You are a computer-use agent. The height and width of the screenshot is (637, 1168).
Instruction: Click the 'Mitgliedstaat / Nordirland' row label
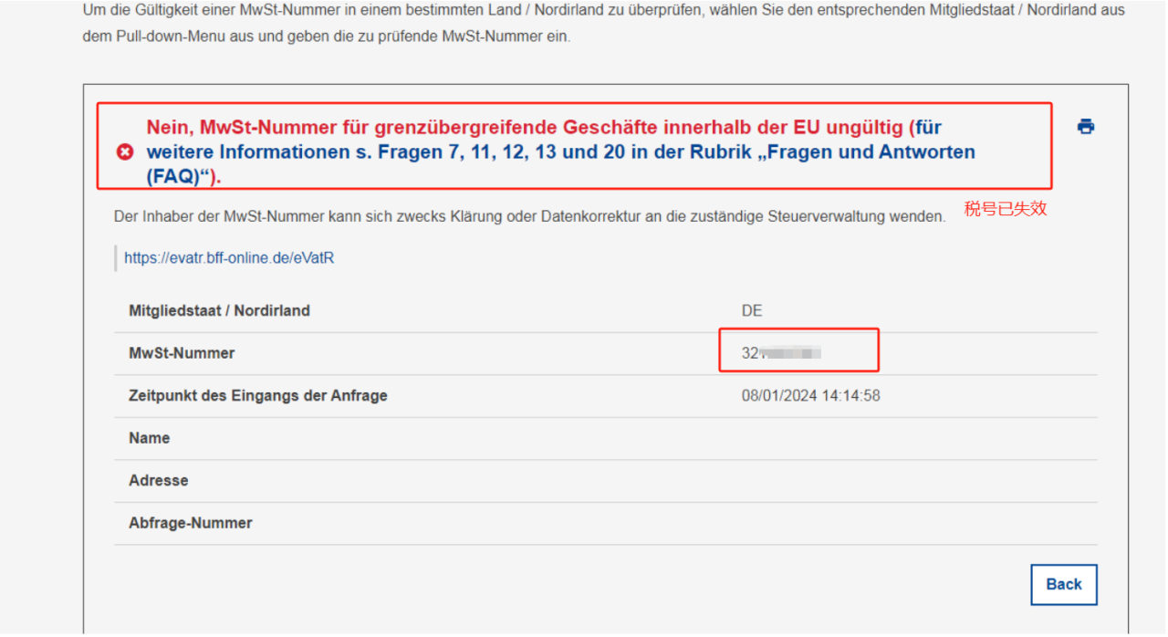(x=219, y=310)
